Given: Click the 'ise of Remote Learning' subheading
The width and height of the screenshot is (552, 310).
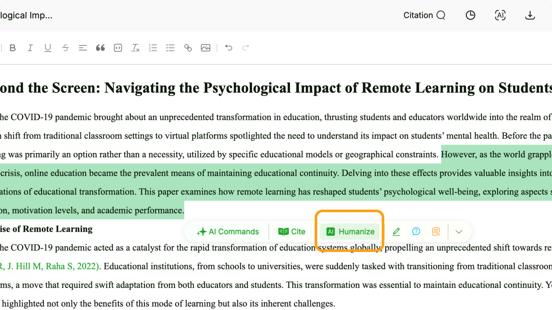Looking at the screenshot, I should (x=46, y=229).
